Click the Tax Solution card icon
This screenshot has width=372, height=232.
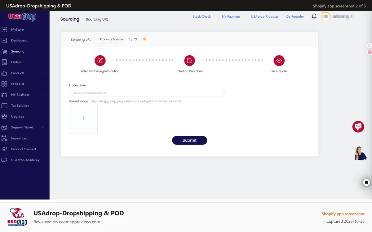pyautogui.click(x=4, y=106)
